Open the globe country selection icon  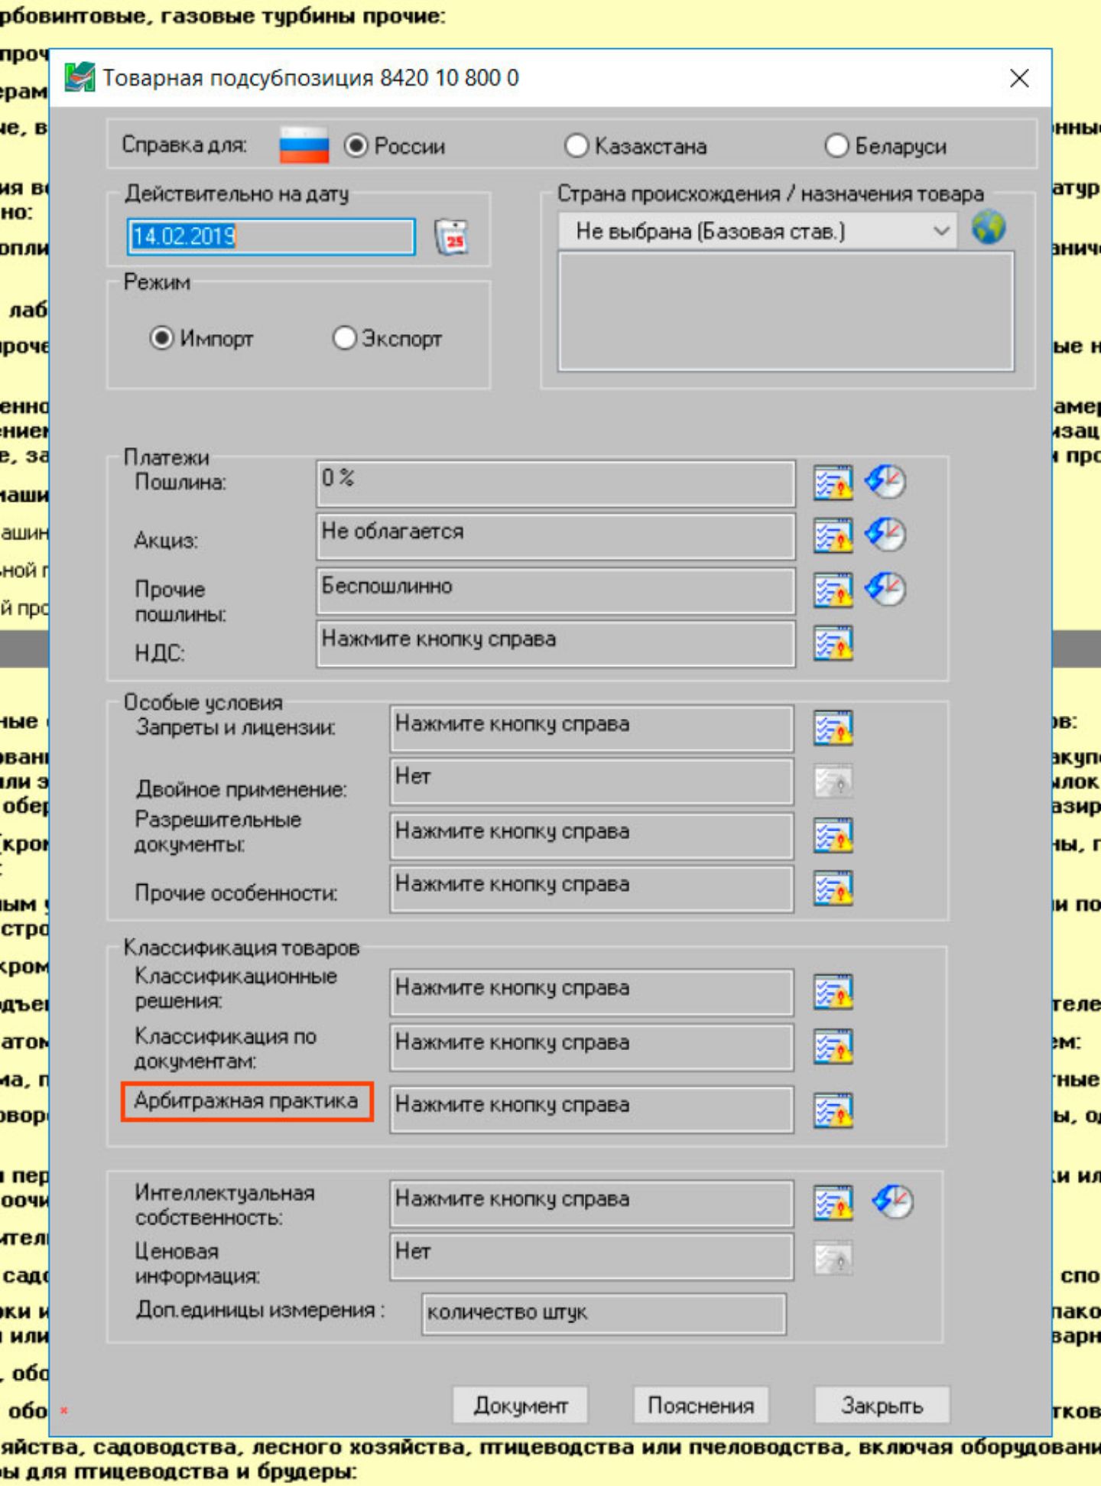click(989, 228)
